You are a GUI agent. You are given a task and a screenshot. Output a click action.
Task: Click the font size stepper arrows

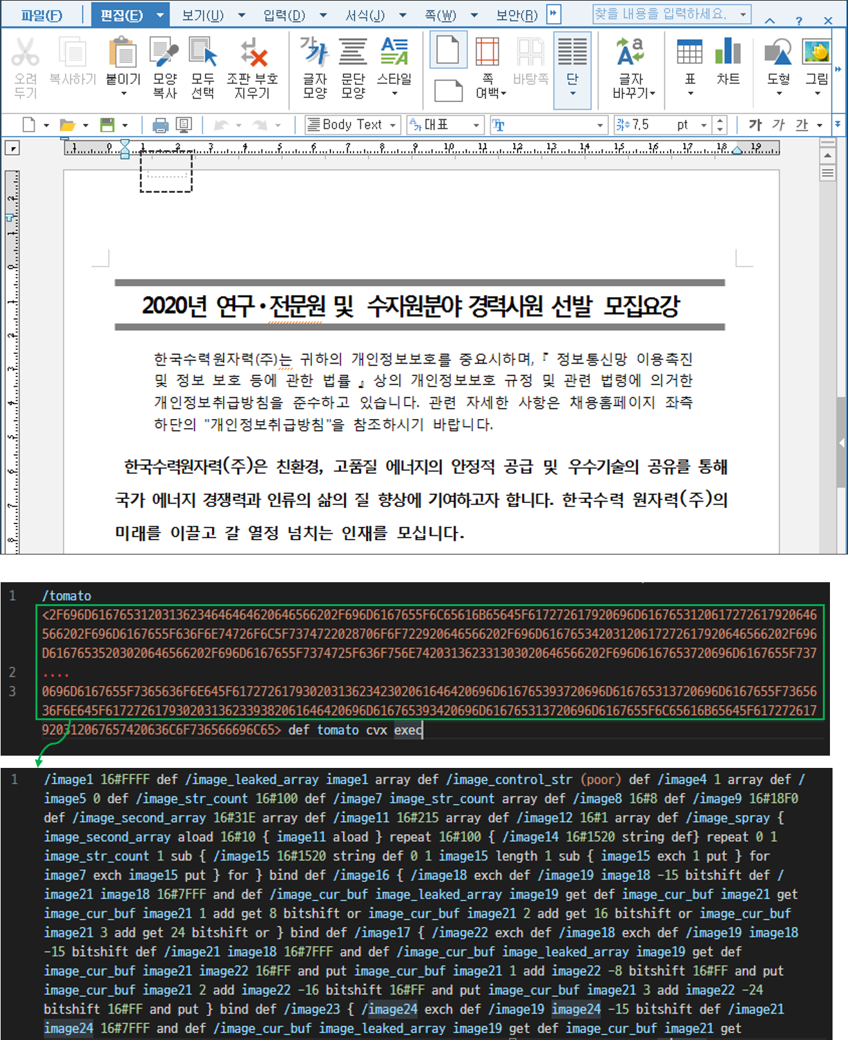[x=720, y=124]
